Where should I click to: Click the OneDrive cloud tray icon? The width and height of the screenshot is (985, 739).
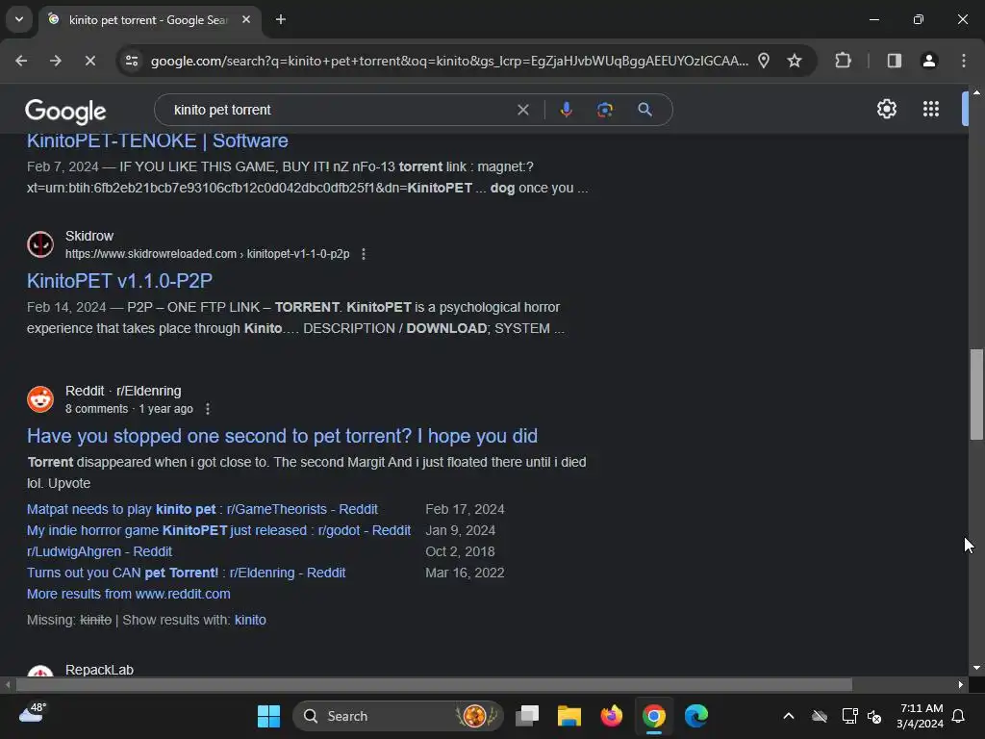click(x=820, y=716)
